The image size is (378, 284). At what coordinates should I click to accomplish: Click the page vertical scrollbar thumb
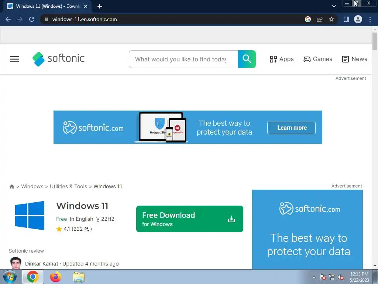coord(375,41)
